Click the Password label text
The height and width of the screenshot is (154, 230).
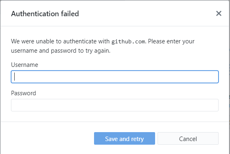point(24,93)
